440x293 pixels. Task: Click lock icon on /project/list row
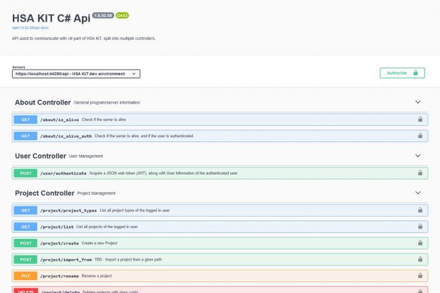pos(420,227)
